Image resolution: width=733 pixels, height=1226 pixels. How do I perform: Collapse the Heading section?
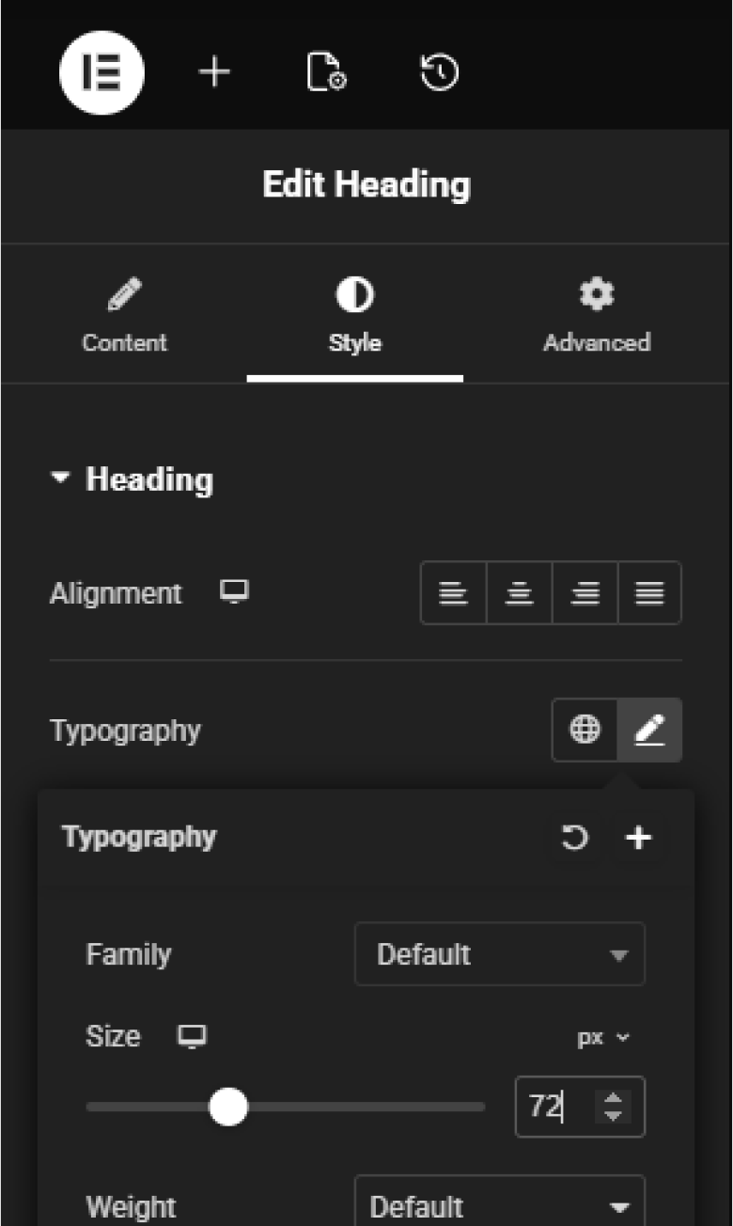coord(61,479)
